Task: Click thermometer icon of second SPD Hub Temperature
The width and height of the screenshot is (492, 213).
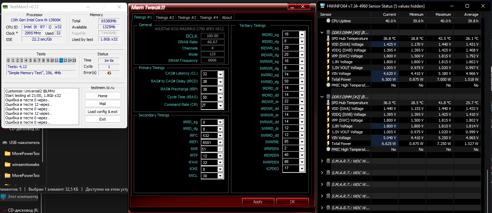Action: tap(328, 103)
